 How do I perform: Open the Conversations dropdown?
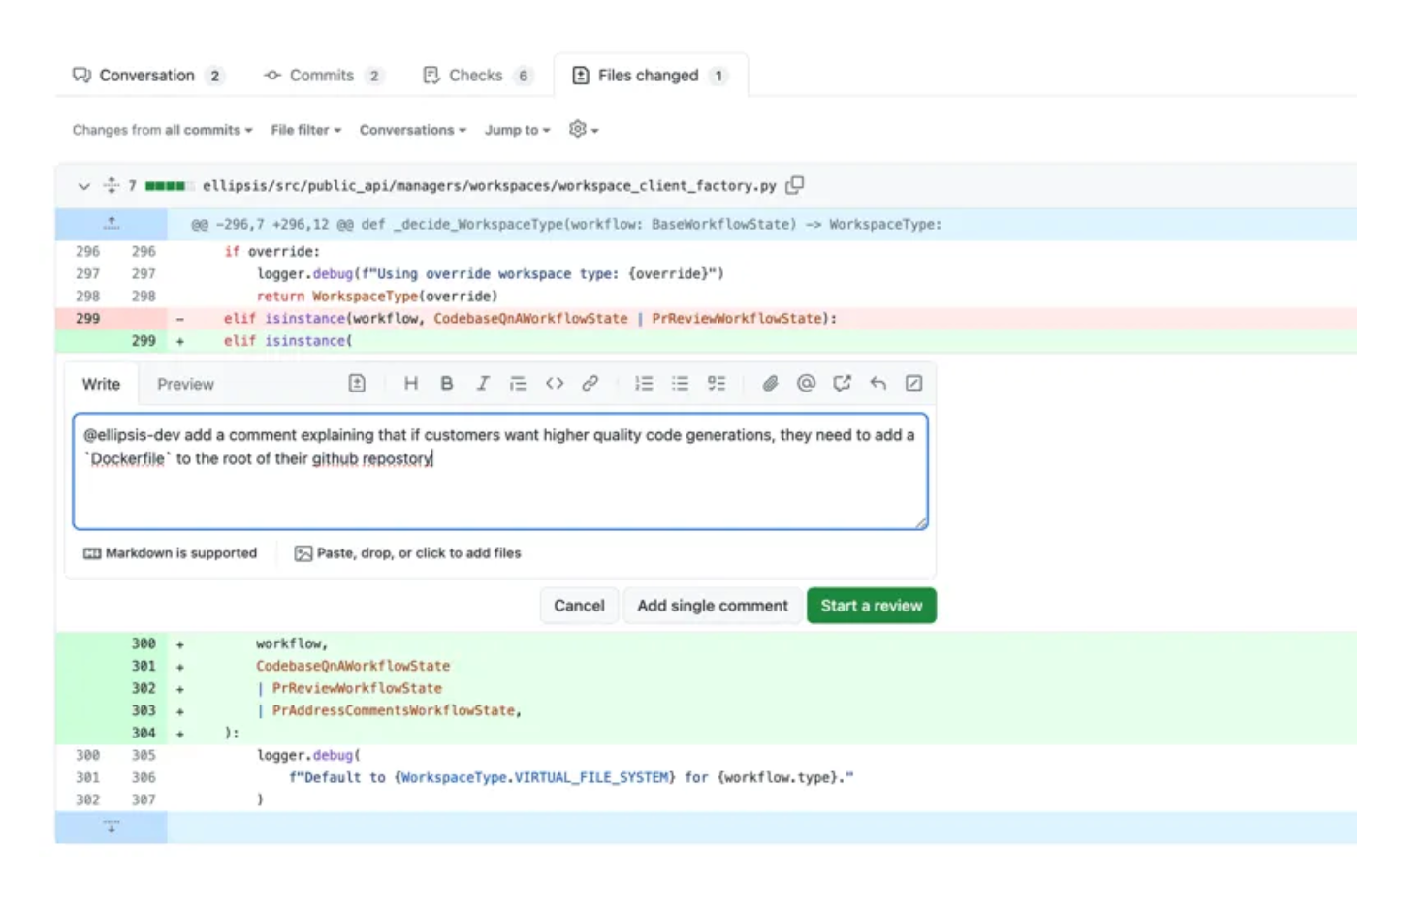(x=412, y=130)
